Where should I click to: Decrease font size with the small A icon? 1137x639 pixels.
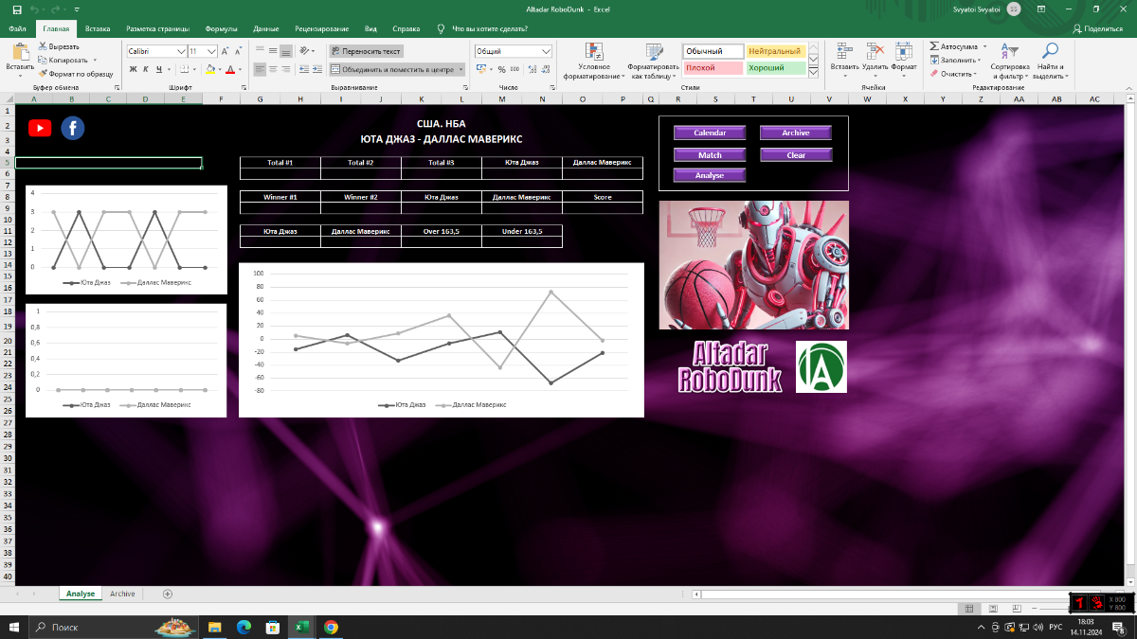point(239,51)
